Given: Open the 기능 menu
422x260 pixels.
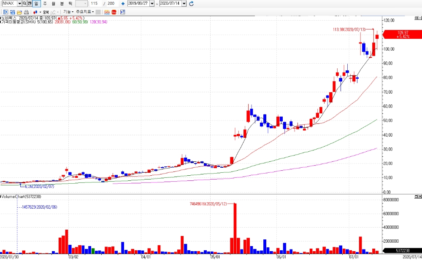Looking at the screenshot, I should (68, 12).
